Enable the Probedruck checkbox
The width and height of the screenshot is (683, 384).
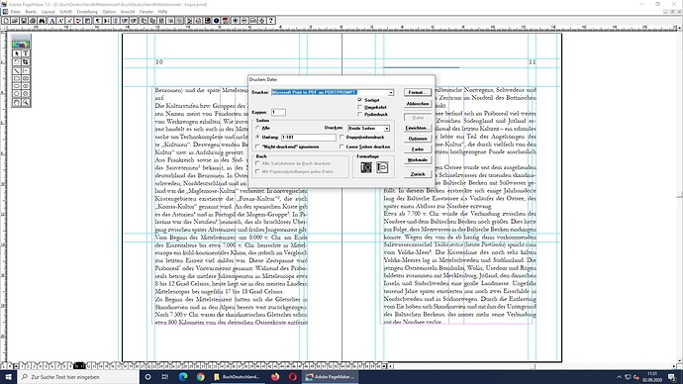pos(359,114)
